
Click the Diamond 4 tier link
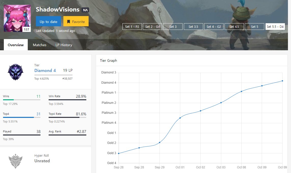(x=45, y=70)
